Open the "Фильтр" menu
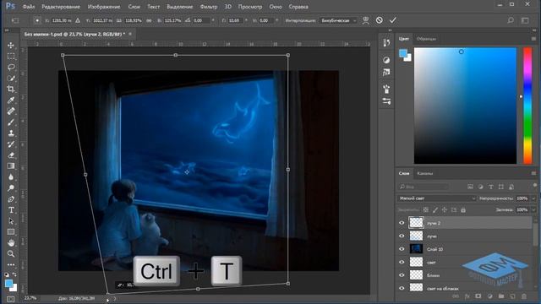 (209, 7)
